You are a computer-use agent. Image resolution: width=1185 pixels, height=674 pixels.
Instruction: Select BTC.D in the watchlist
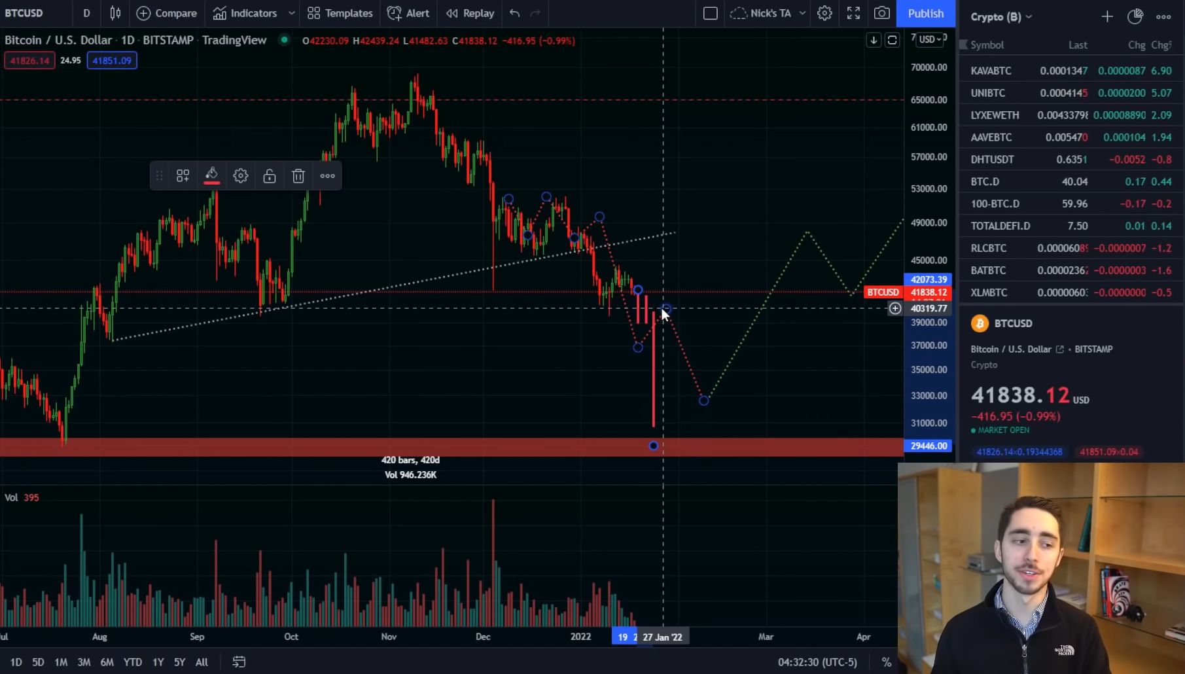pyautogui.click(x=1072, y=182)
